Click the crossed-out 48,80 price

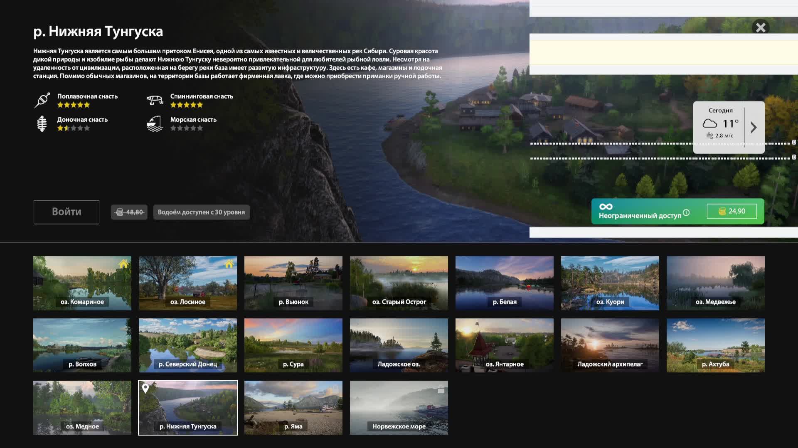coord(129,212)
